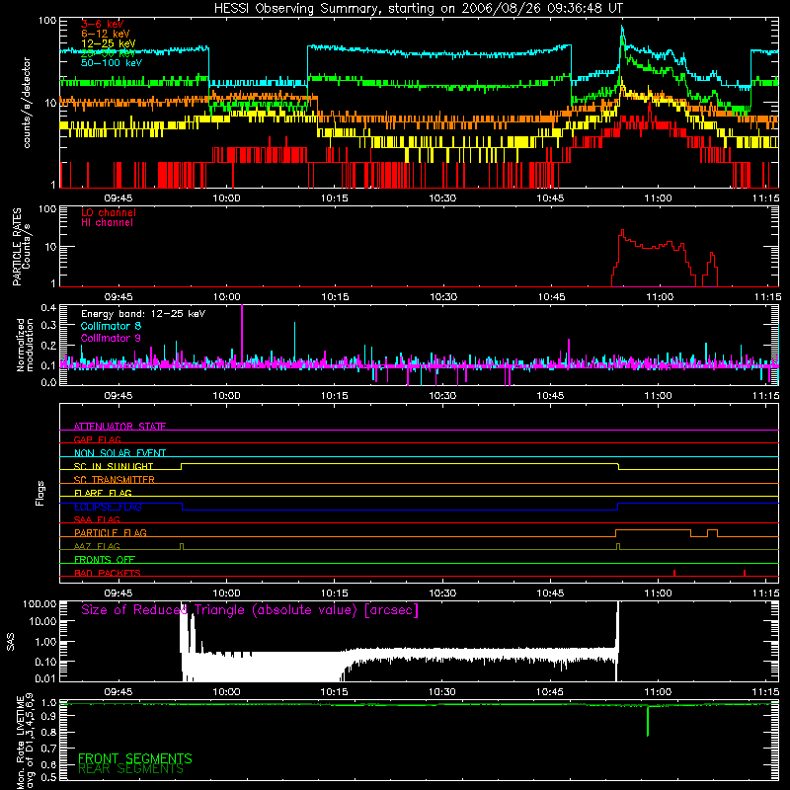Select the Collimator 8 legend label
The image size is (790, 790).
point(111,326)
